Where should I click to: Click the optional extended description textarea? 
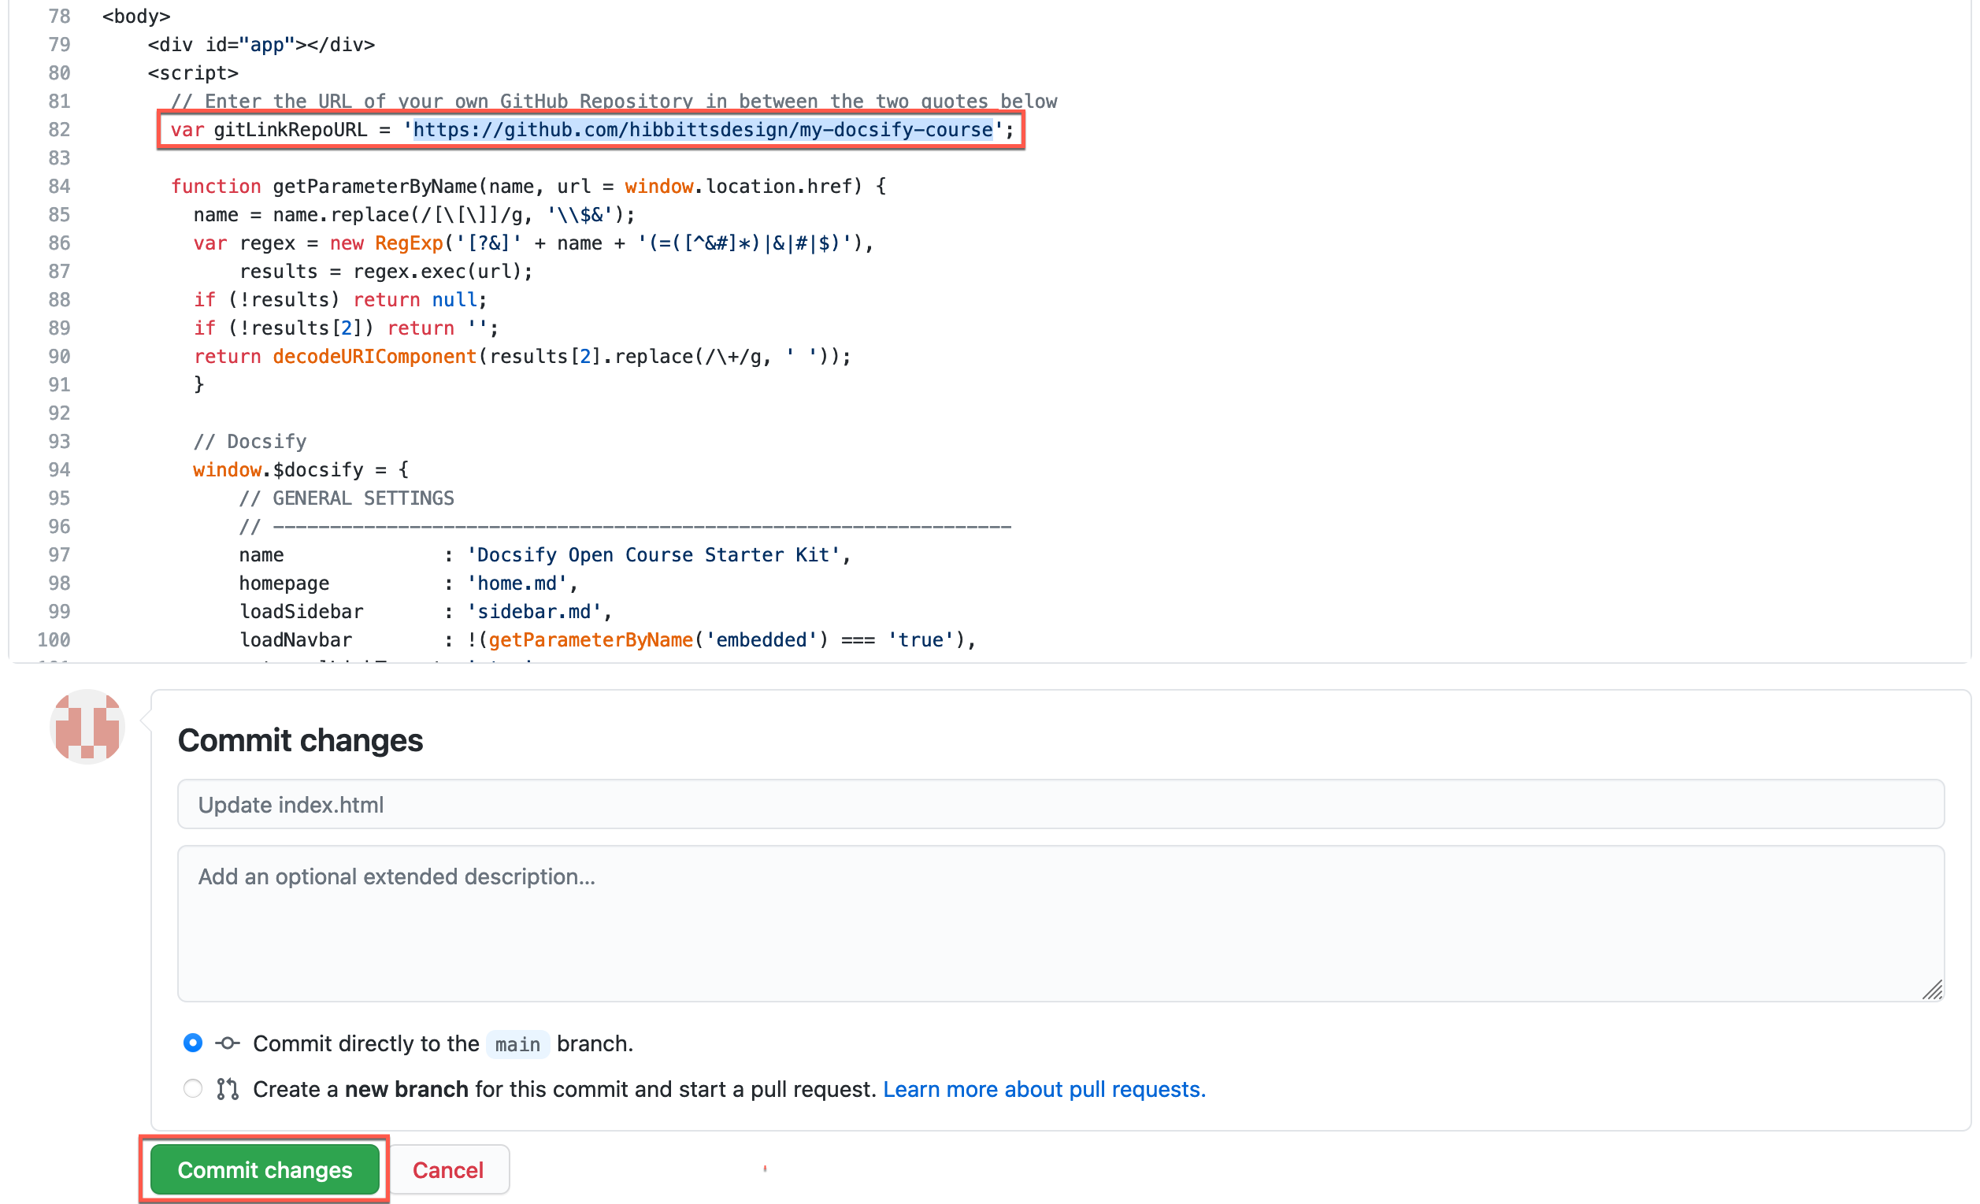click(x=1068, y=921)
